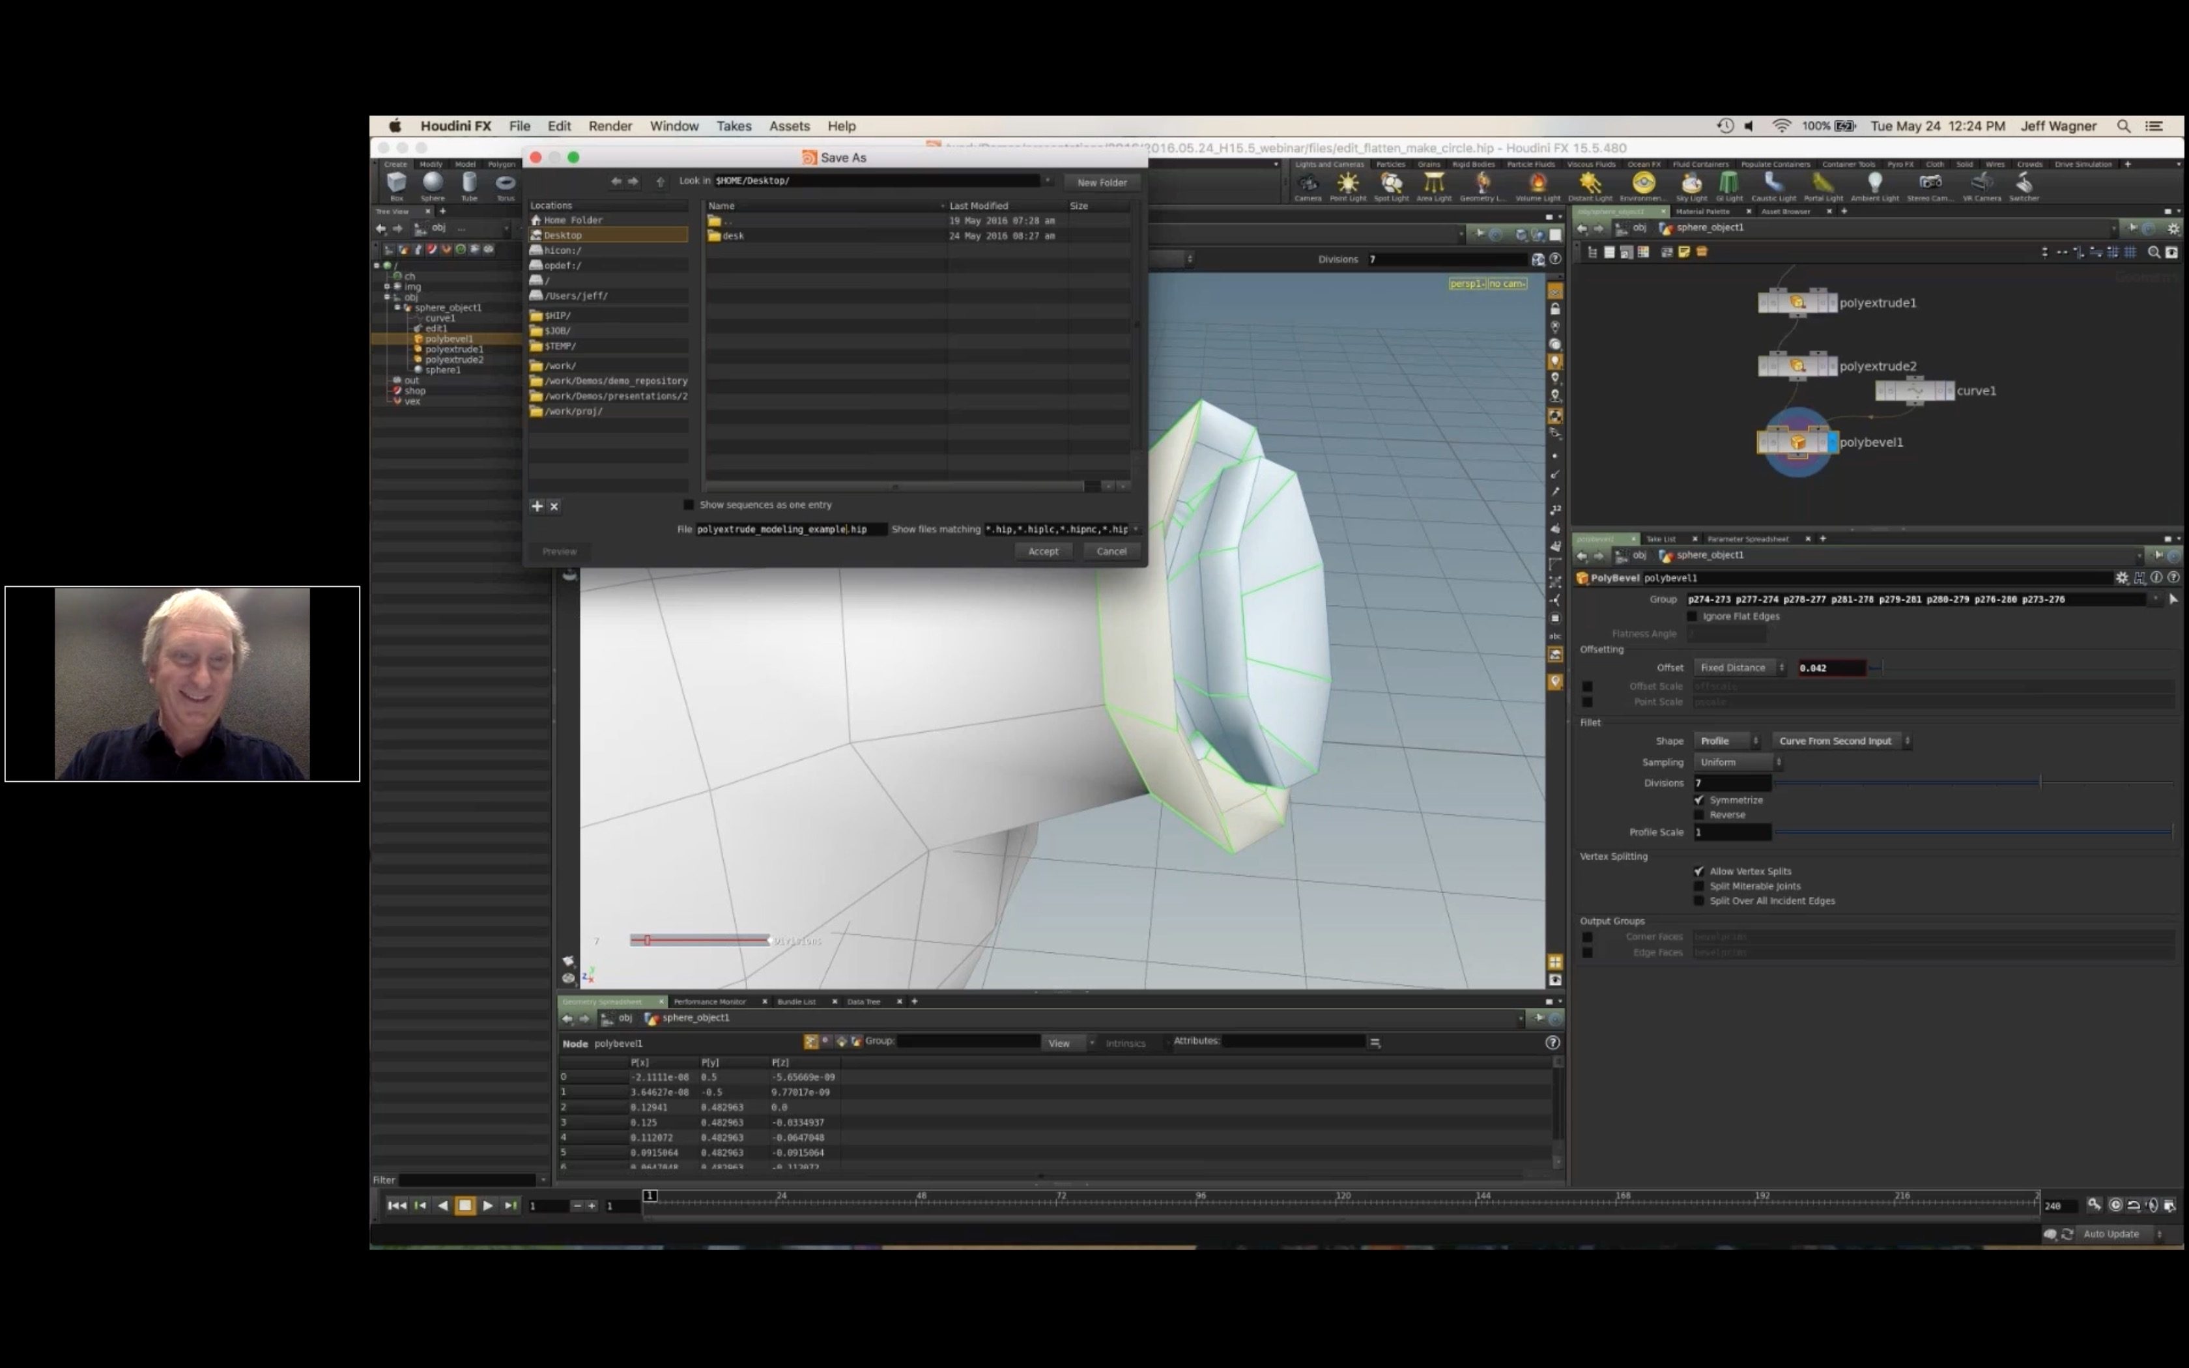Click the polybevel1 node in network view
Screen dimensions: 2189x1368
(x=1796, y=442)
